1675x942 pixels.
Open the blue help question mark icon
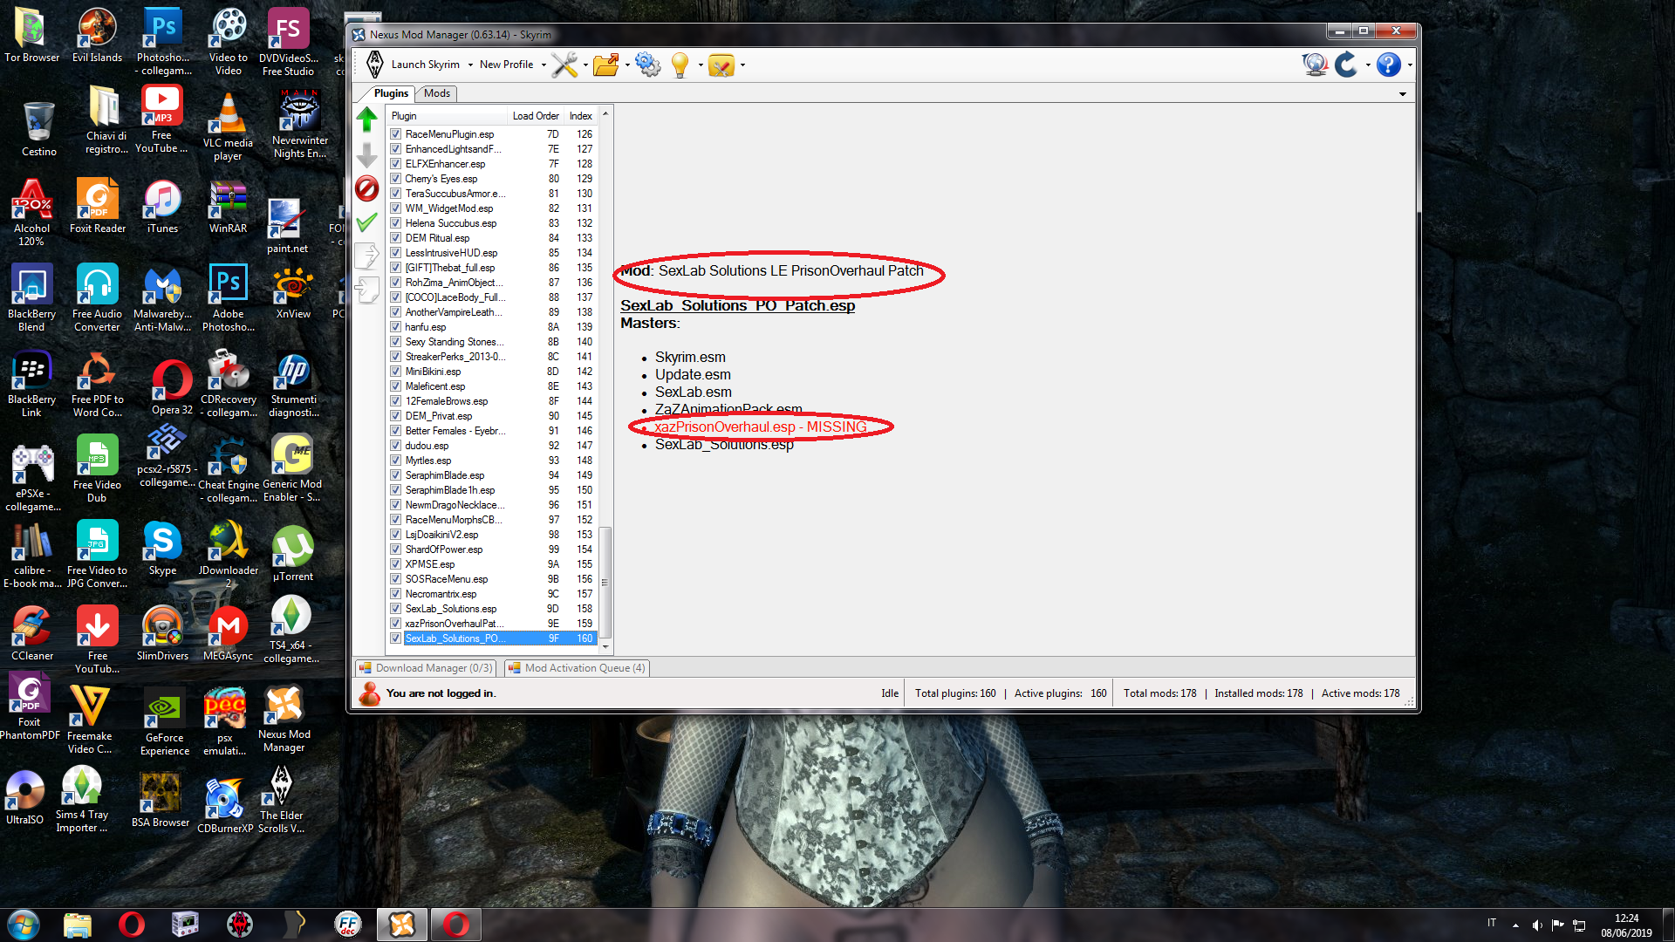[1389, 65]
